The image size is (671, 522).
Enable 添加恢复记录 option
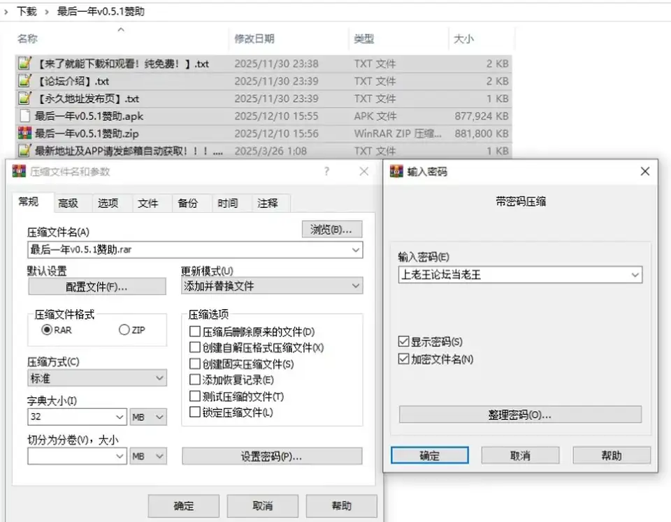click(x=195, y=380)
